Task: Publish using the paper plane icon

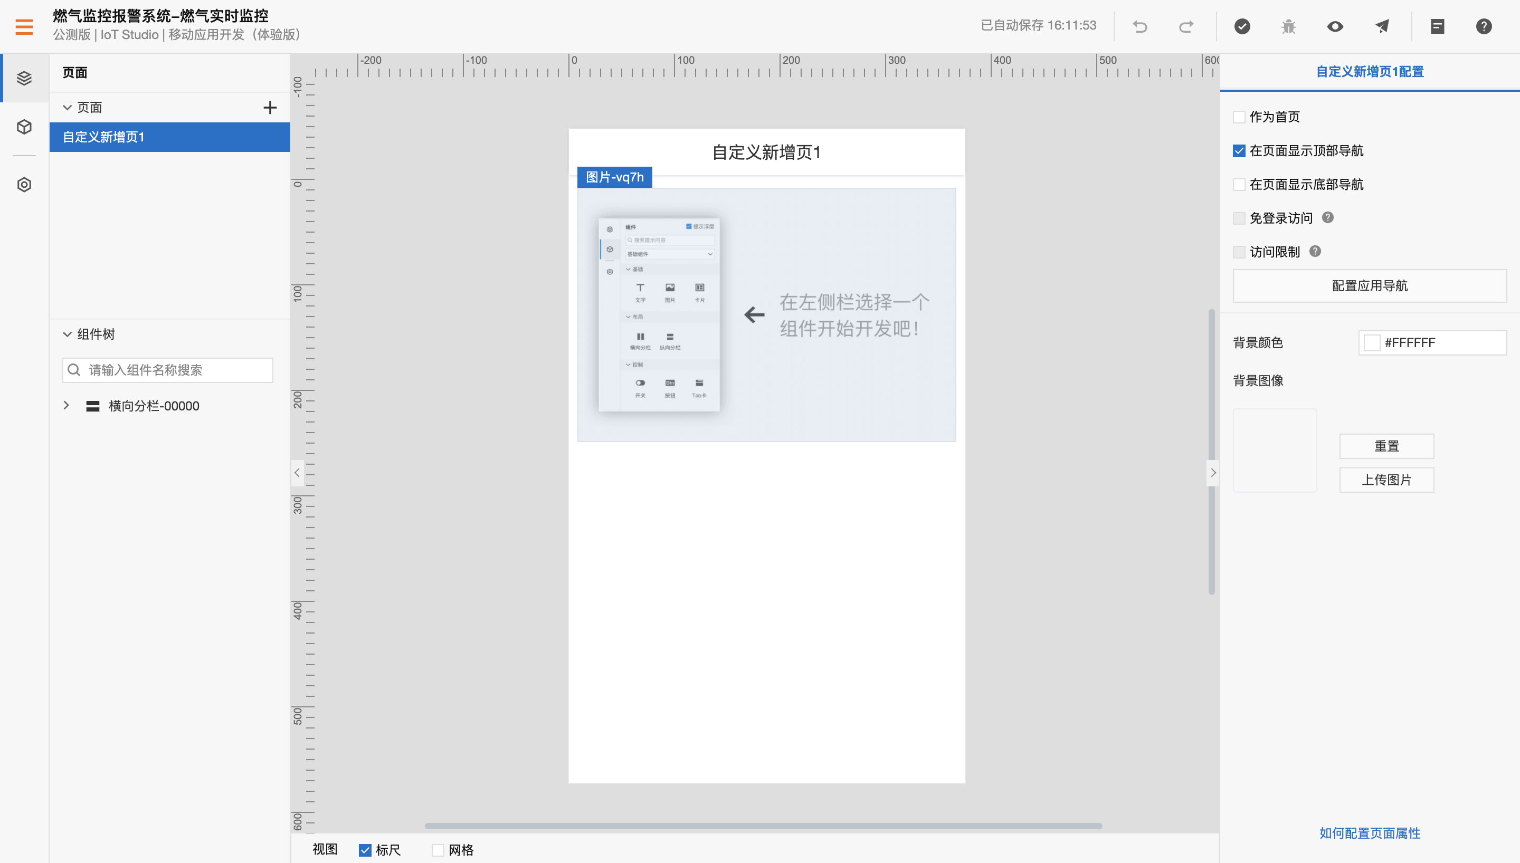Action: [x=1382, y=26]
